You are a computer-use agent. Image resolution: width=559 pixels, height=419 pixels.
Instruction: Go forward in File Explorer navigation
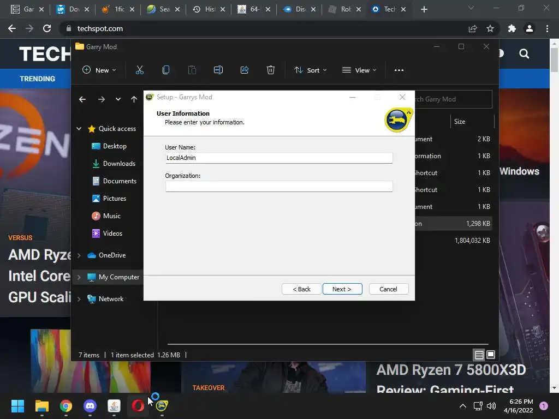pos(101,99)
